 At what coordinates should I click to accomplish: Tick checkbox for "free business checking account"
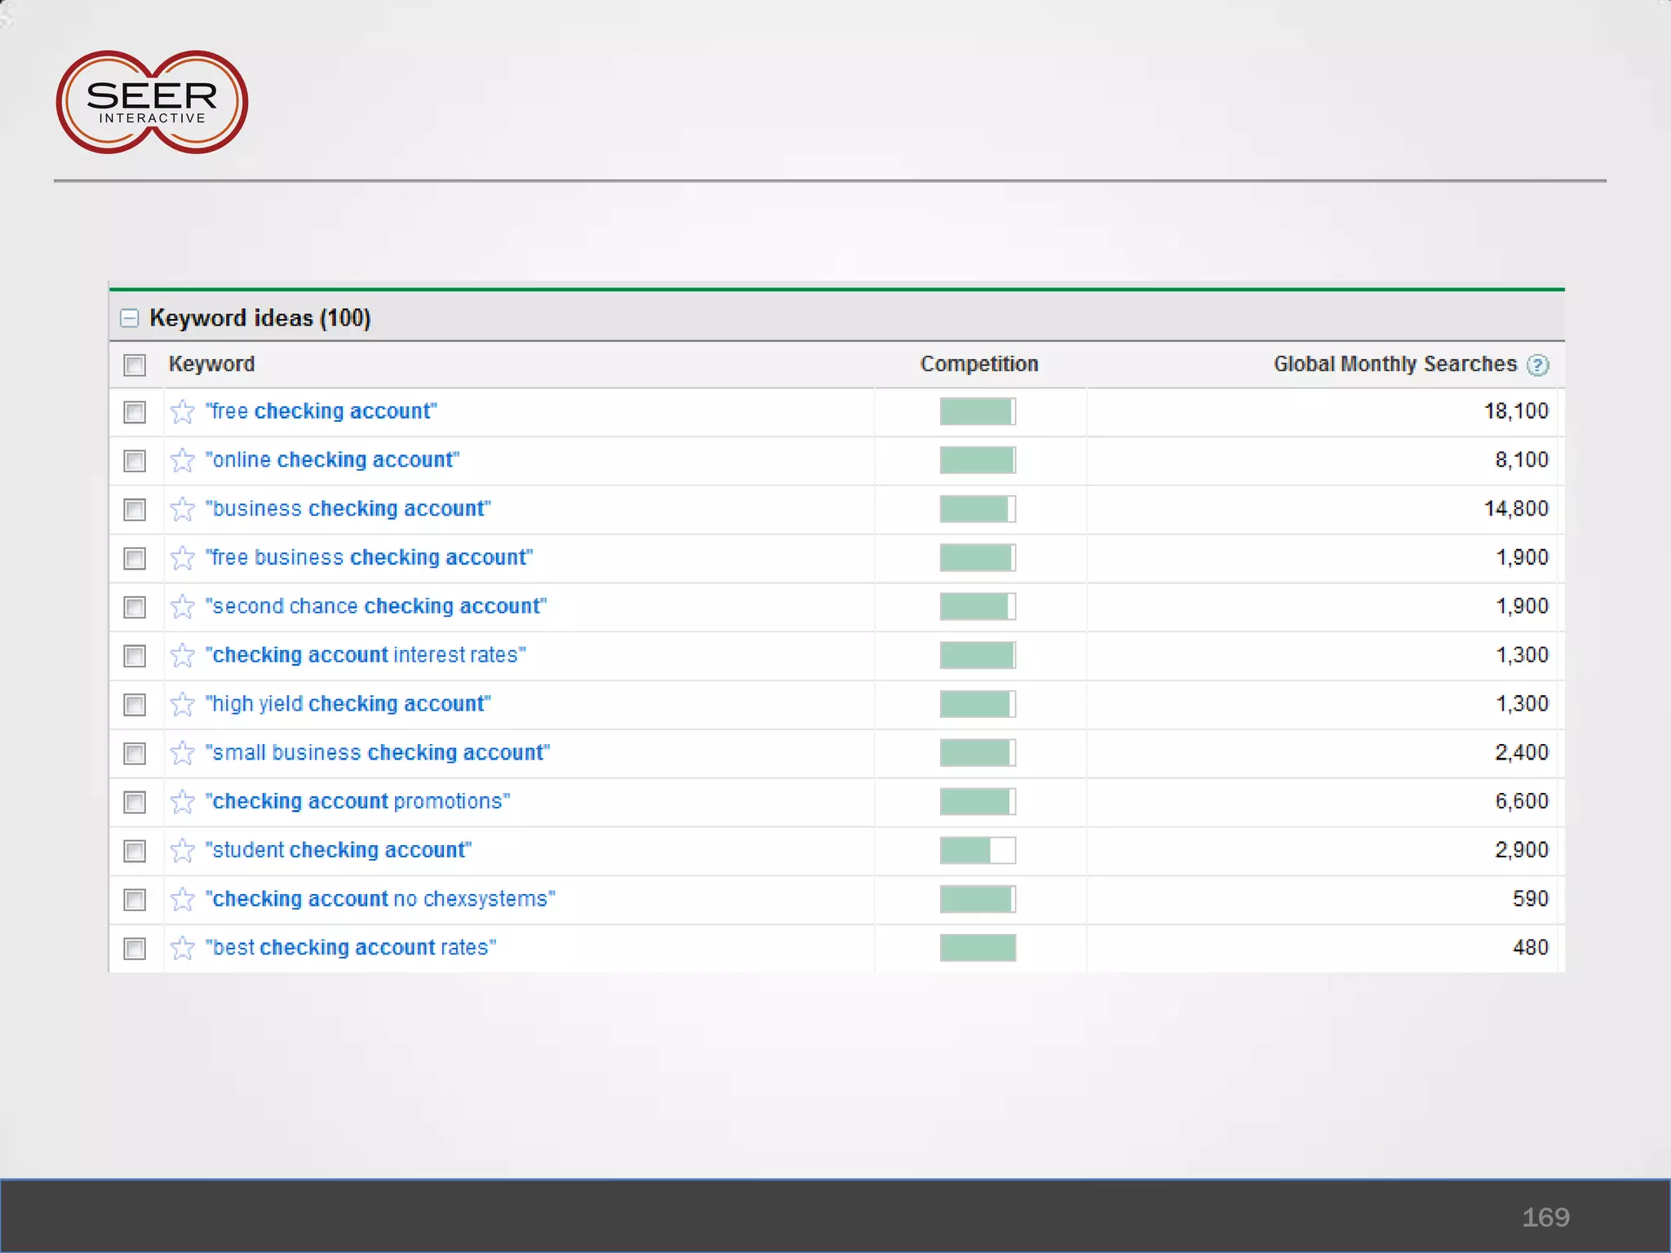[135, 559]
